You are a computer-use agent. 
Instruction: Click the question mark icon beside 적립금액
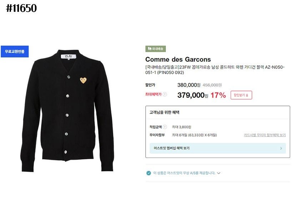[x=165, y=127]
